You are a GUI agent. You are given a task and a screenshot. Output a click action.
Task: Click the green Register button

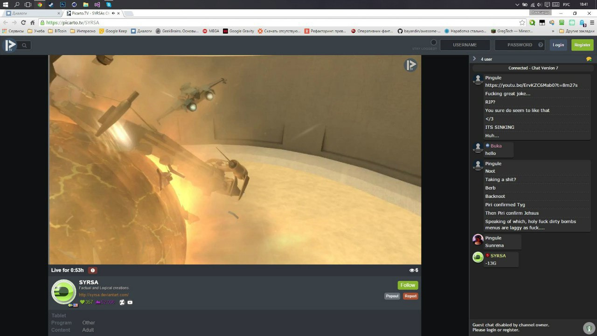click(583, 45)
